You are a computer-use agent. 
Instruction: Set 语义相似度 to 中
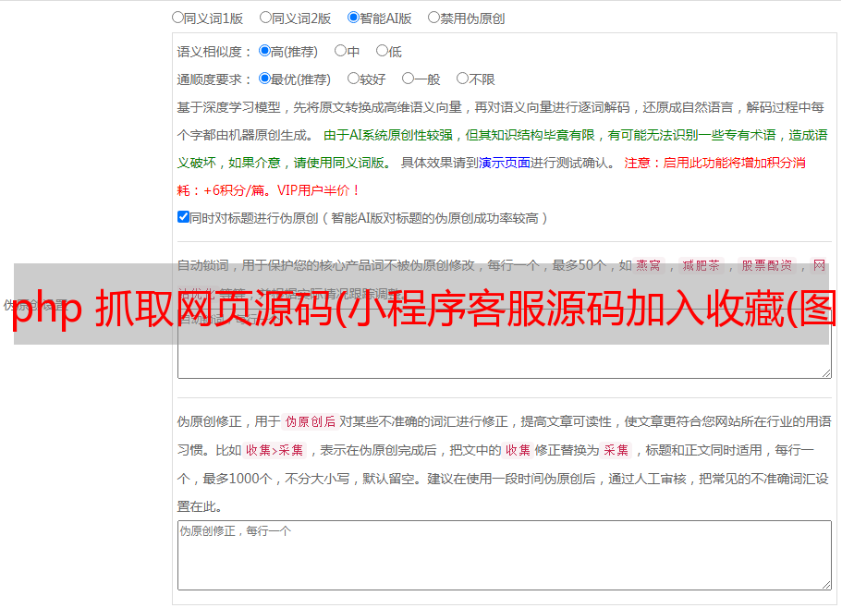pos(340,51)
